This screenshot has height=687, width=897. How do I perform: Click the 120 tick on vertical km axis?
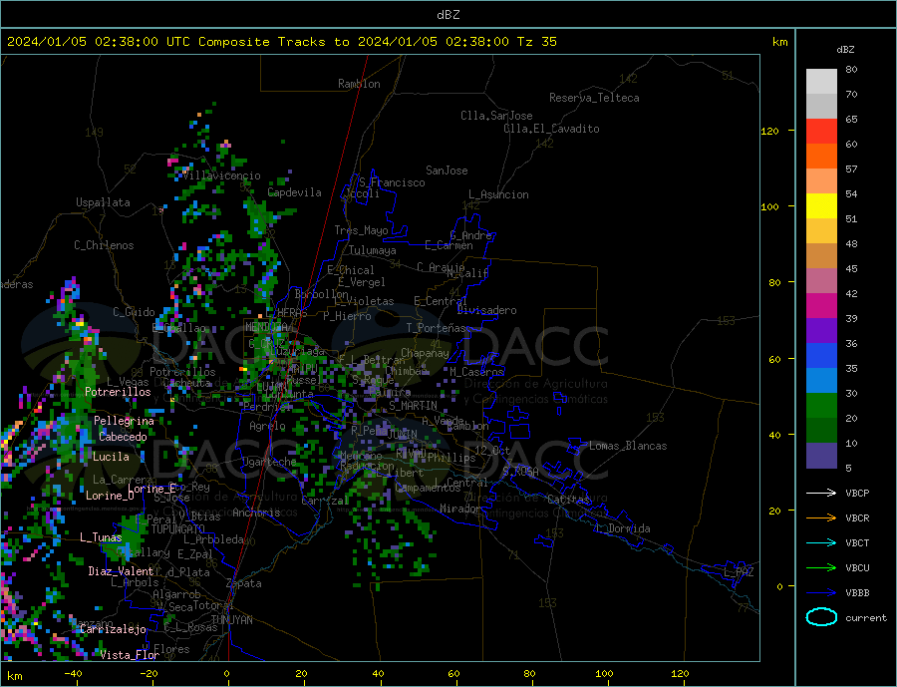[x=769, y=131]
